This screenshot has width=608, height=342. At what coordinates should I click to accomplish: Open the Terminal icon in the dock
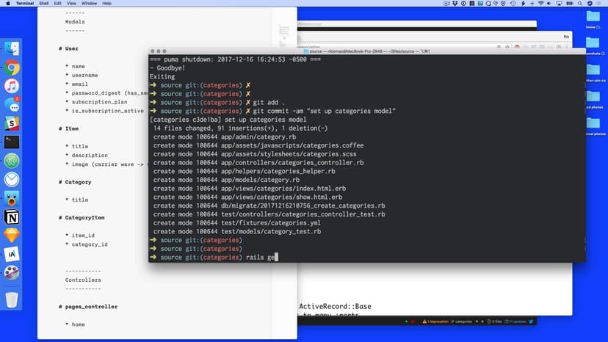(12, 142)
